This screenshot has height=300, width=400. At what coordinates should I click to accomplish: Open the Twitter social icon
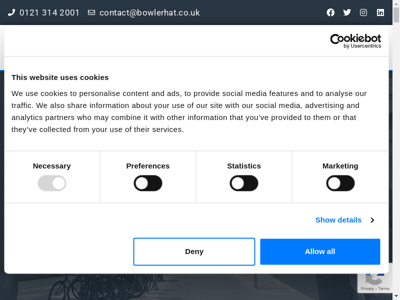point(347,12)
